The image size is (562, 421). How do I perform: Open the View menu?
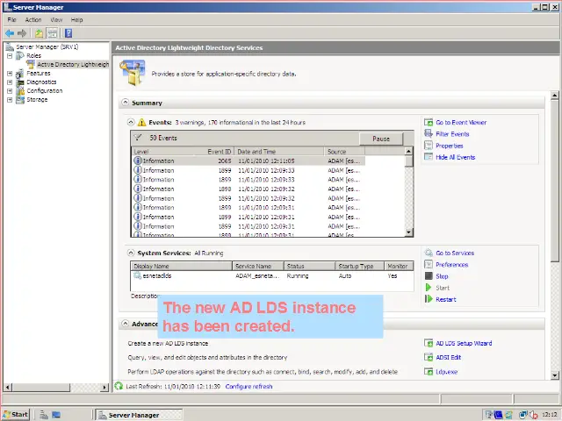point(56,19)
